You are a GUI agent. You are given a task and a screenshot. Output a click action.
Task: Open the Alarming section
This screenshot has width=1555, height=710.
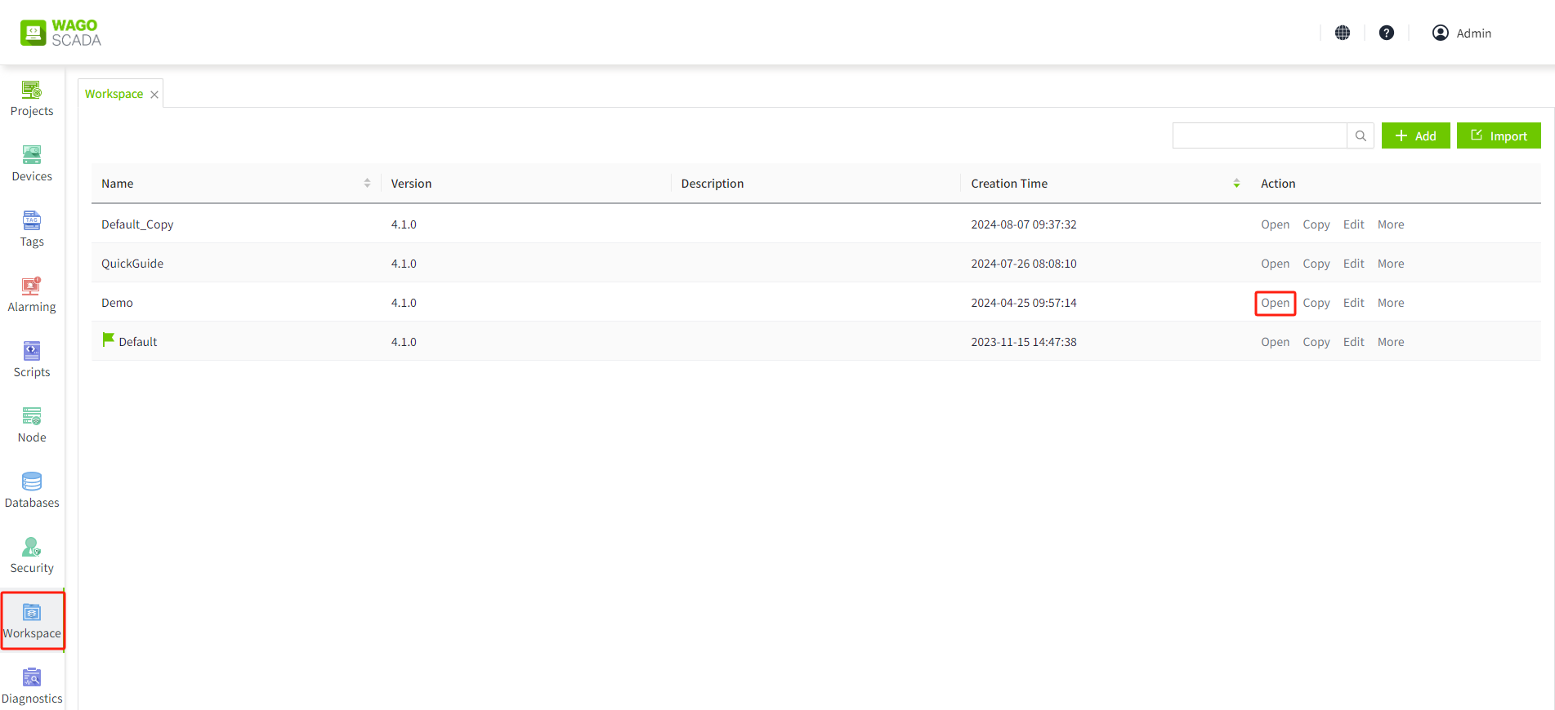click(x=32, y=295)
